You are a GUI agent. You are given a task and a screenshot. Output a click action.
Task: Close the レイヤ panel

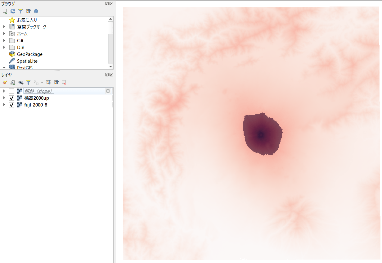(111, 75)
